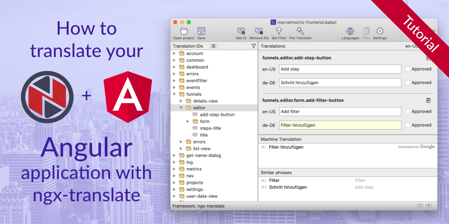This screenshot has height=224, width=449.
Task: Expand the list-view folder
Action: coord(181,149)
